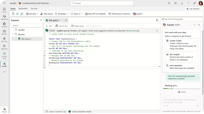Open SQL Database mode switcher dropdown
This screenshot has height=114, width=204.
click(194, 9)
